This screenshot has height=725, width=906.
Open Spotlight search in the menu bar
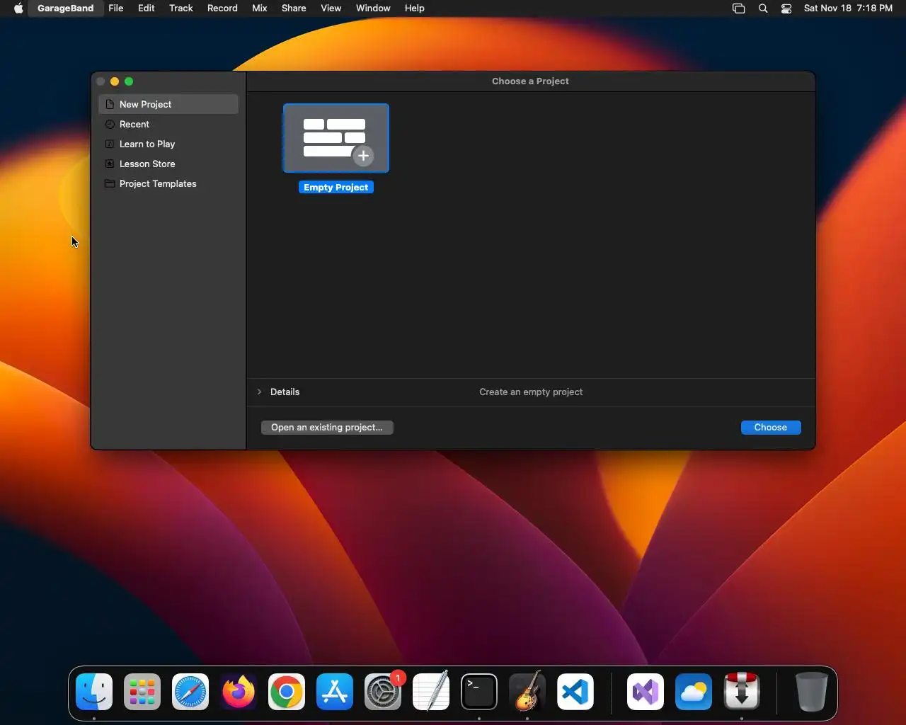[x=763, y=8]
